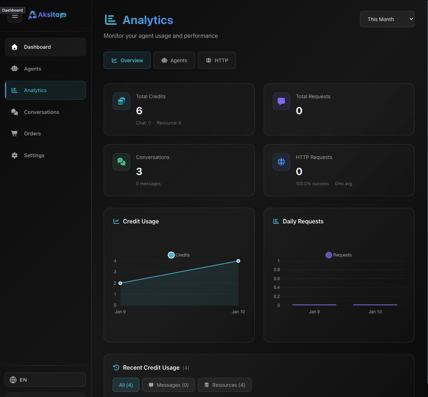
Task: Select the Overview tab
Action: click(127, 60)
